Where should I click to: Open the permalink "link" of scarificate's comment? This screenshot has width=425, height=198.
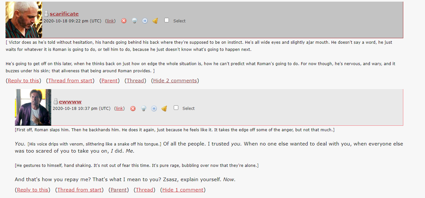tap(111, 21)
